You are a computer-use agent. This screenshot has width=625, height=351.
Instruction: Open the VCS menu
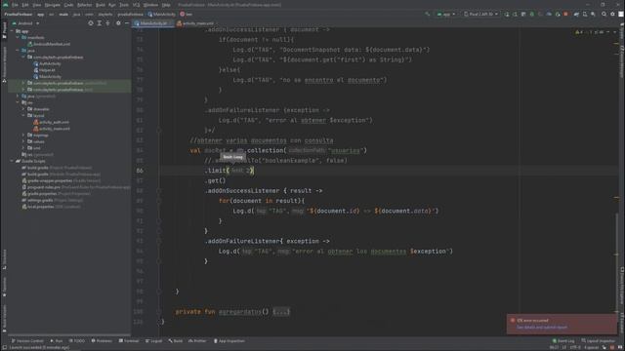137,5
